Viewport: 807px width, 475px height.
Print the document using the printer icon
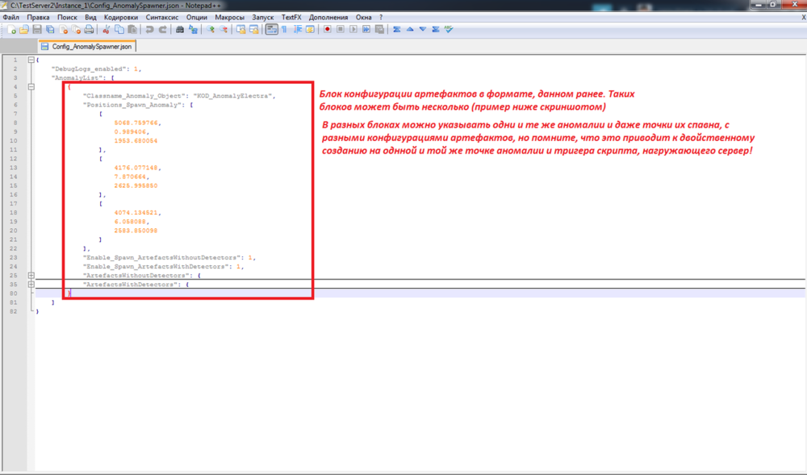point(89,30)
